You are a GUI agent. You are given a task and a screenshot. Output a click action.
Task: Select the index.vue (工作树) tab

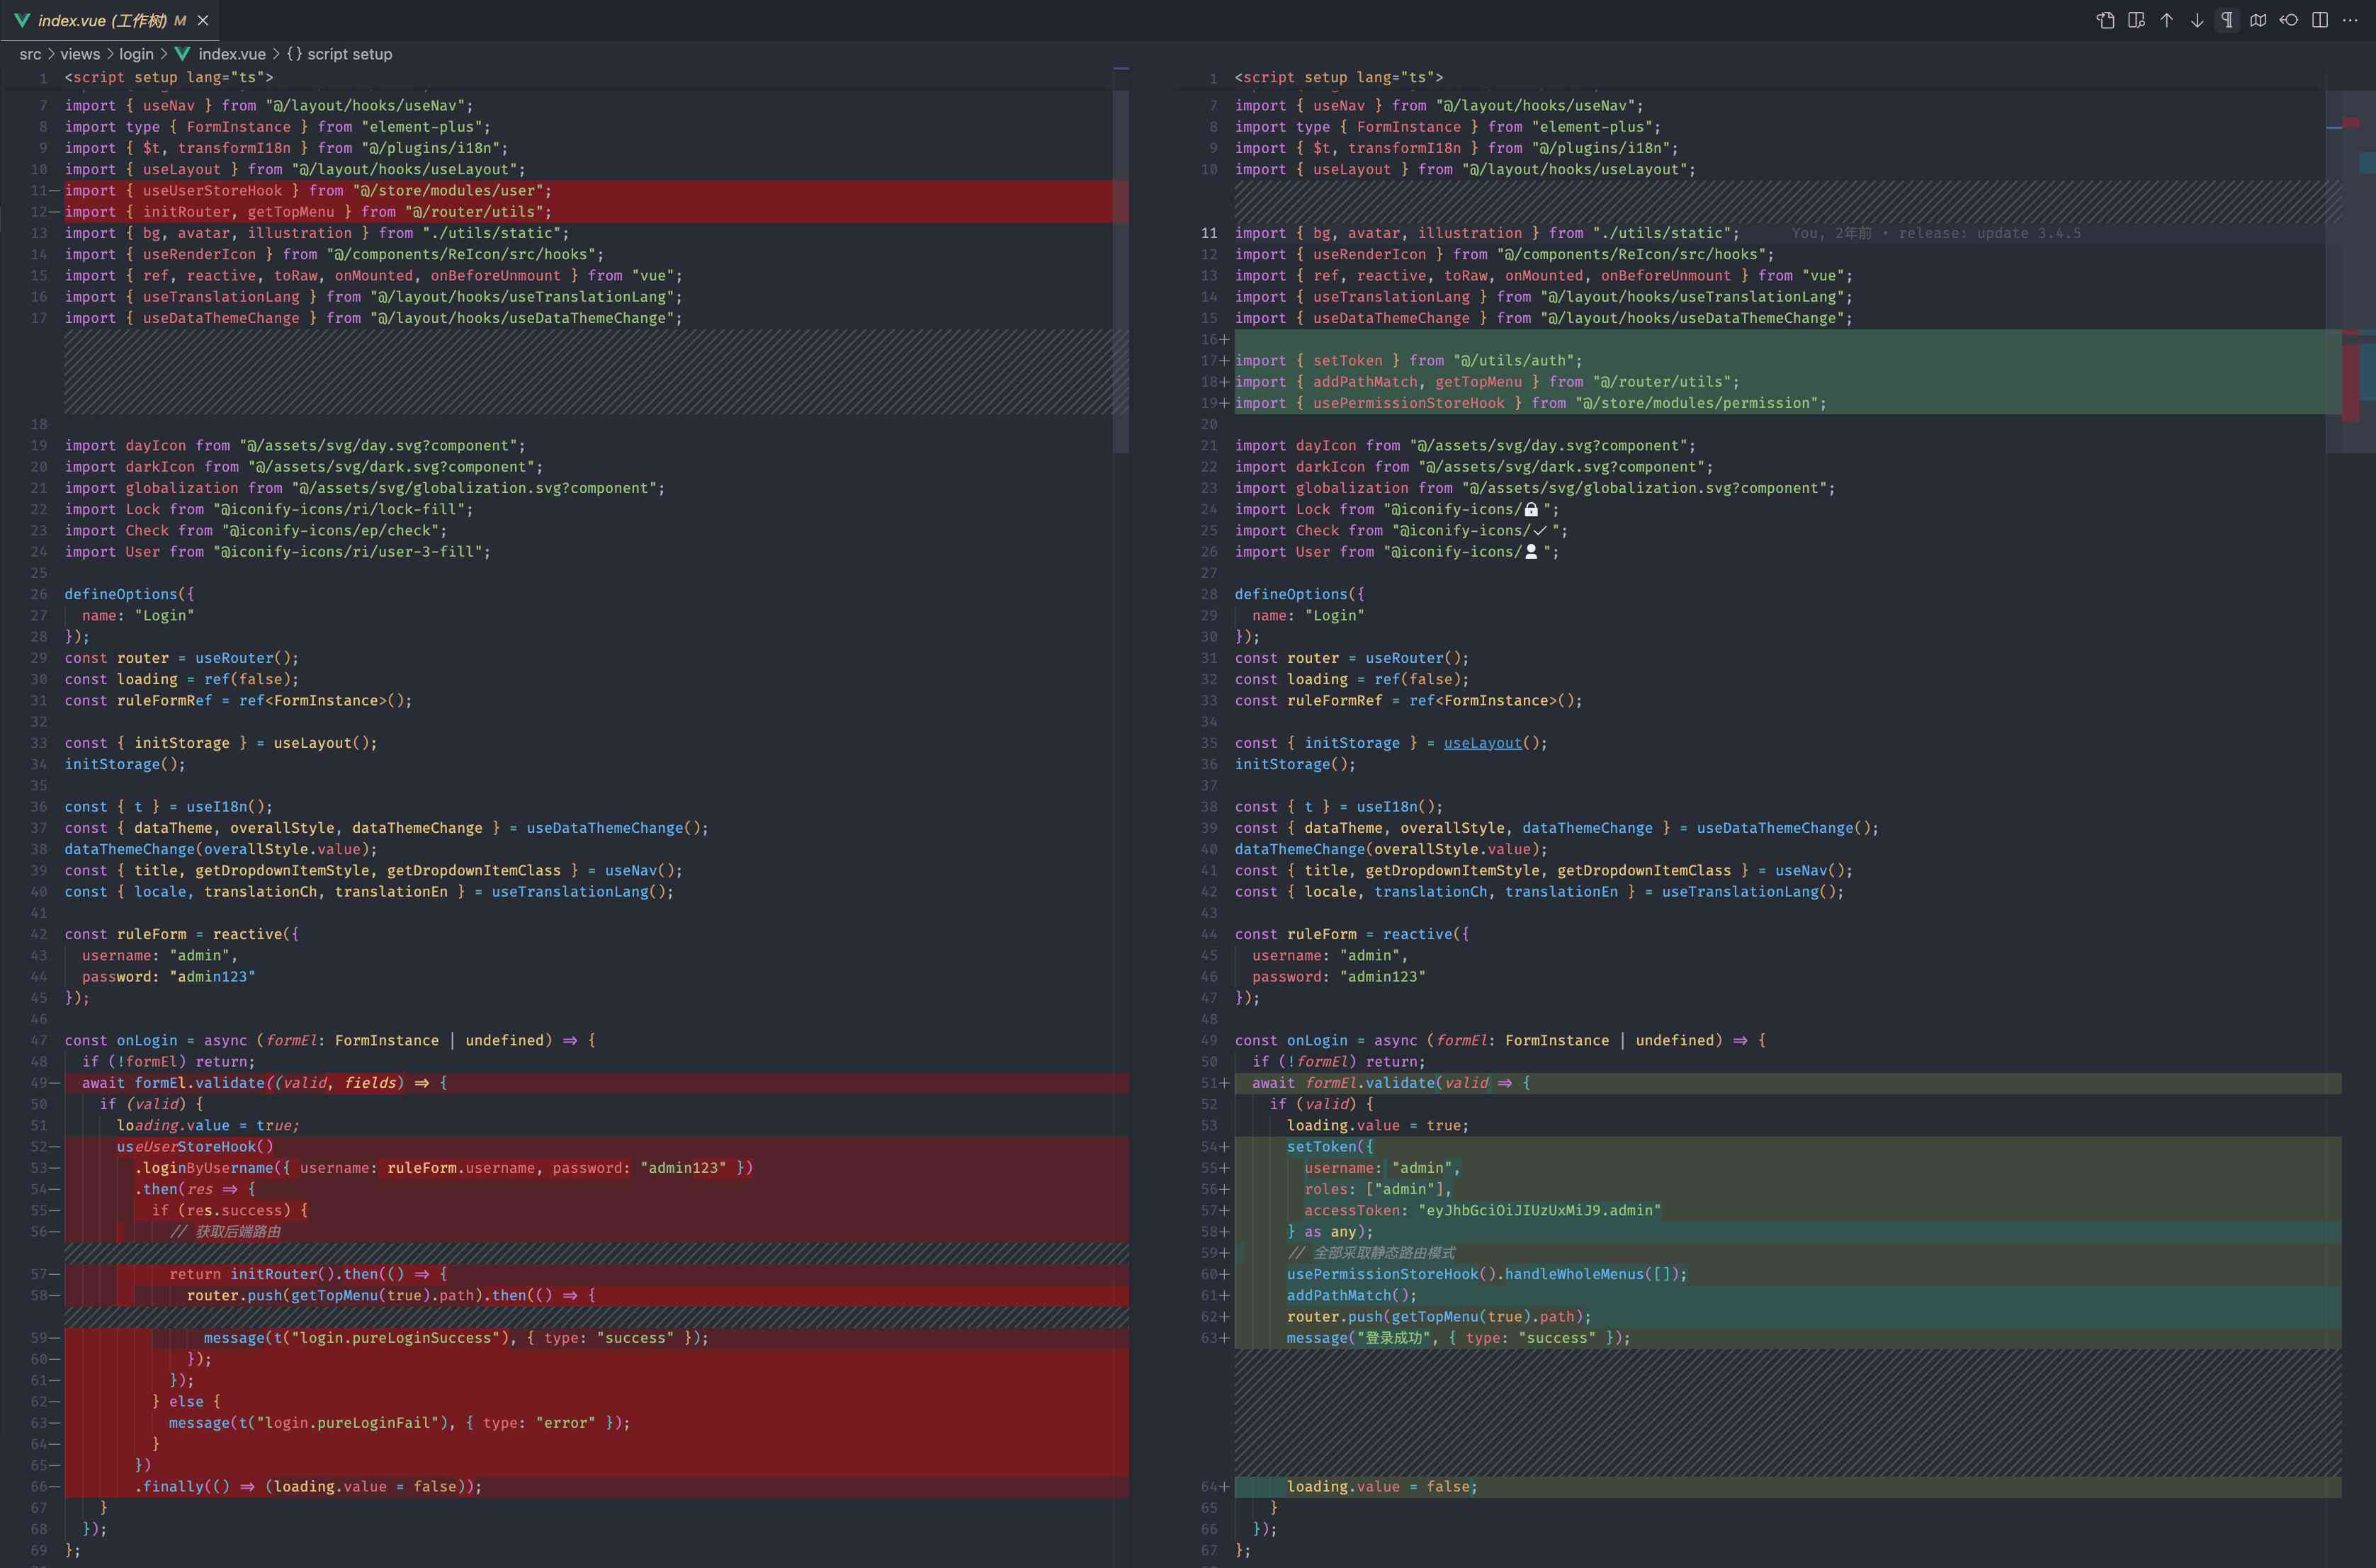pyautogui.click(x=100, y=20)
